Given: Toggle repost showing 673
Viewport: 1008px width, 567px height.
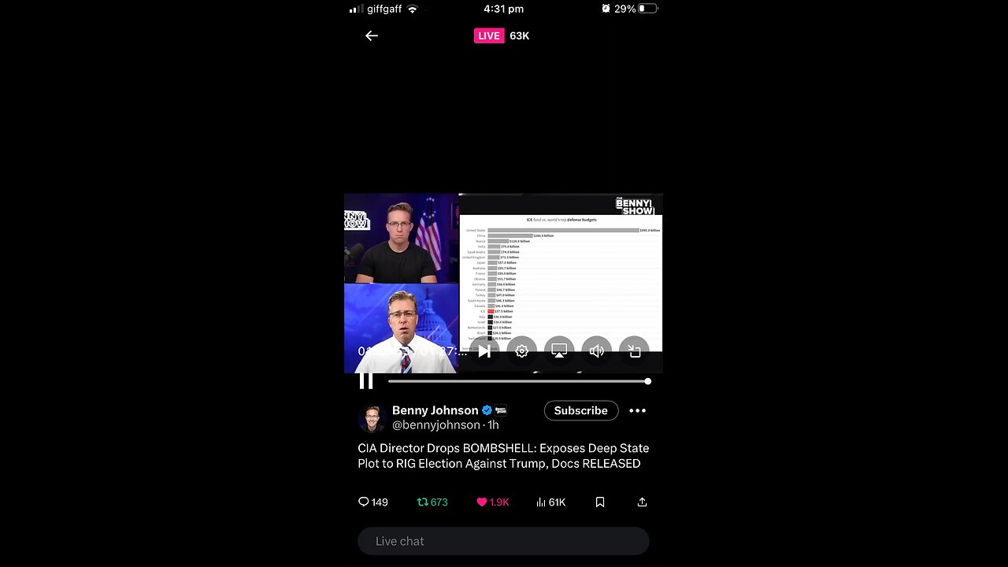Looking at the screenshot, I should 432,502.
